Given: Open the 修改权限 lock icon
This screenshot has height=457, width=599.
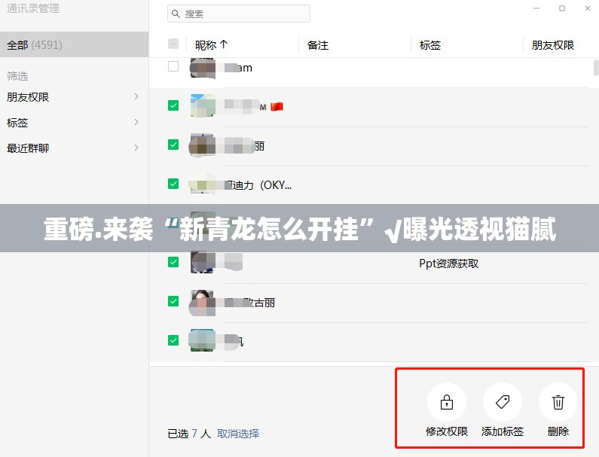Looking at the screenshot, I should click(x=446, y=402).
